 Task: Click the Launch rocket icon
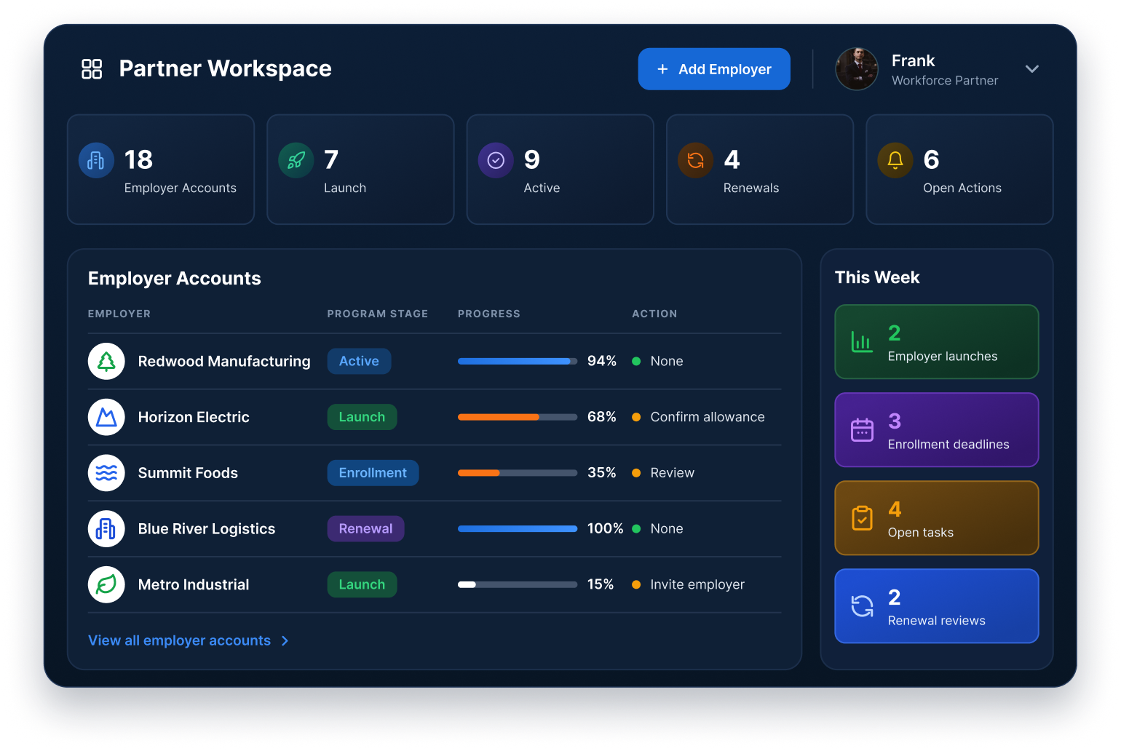pos(296,160)
